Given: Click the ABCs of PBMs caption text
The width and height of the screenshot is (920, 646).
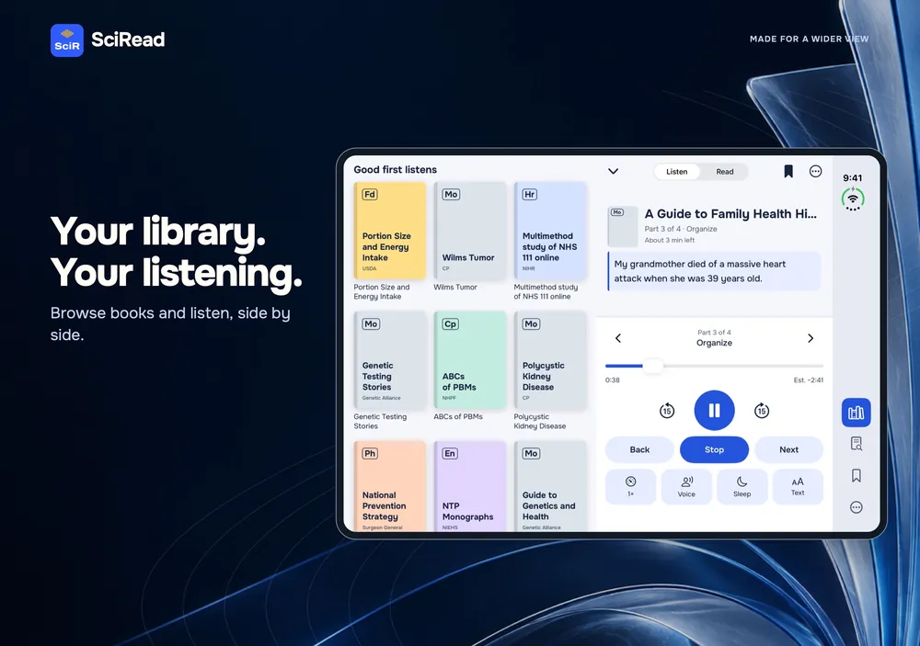Looking at the screenshot, I should click(458, 417).
